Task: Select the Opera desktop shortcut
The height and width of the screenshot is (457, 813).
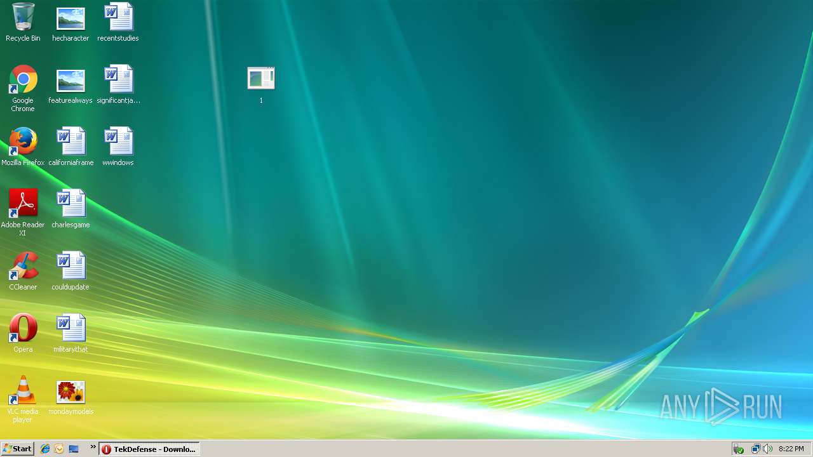Action: (x=23, y=334)
